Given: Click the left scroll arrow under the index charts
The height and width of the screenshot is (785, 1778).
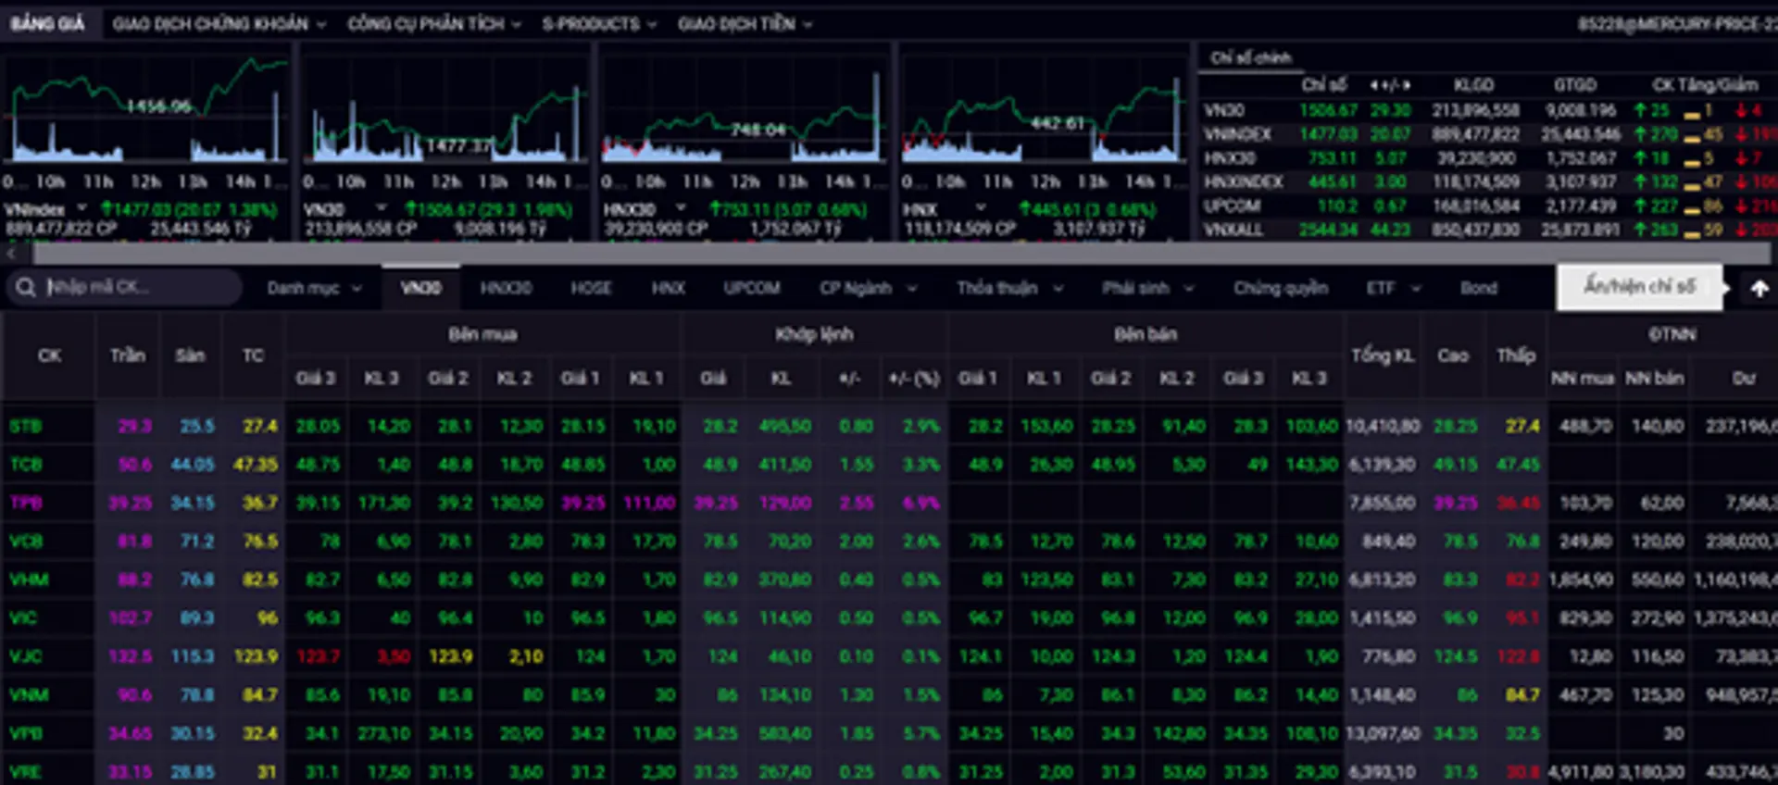Looking at the screenshot, I should [x=11, y=252].
